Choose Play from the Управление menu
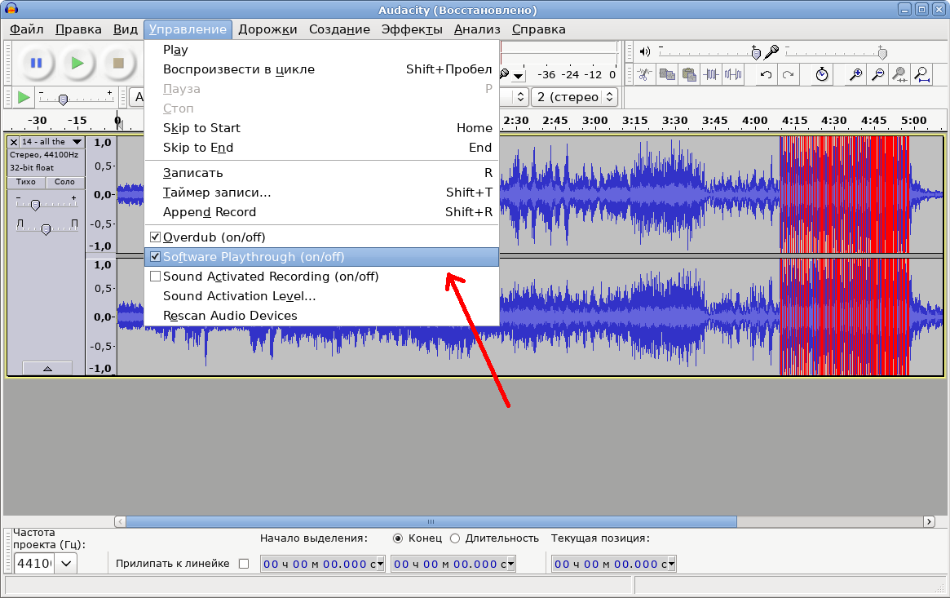950x598 pixels. pyautogui.click(x=321, y=50)
